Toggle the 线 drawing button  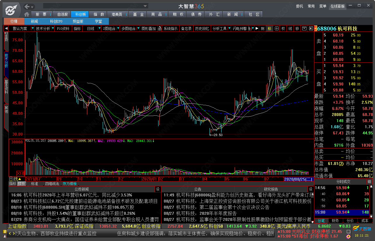tap(290, 29)
